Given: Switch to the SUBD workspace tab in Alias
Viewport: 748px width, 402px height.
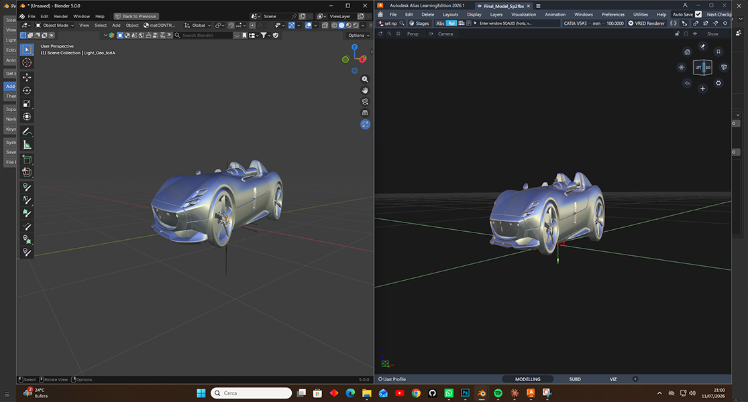Looking at the screenshot, I should coord(575,379).
